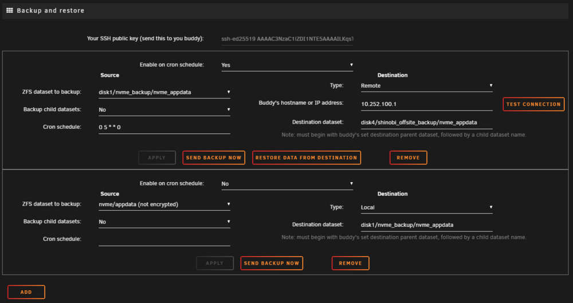Click Destination dataset field with disk1/nvme_backup/nvme_appdata
This screenshot has width=573, height=303.
(427, 225)
